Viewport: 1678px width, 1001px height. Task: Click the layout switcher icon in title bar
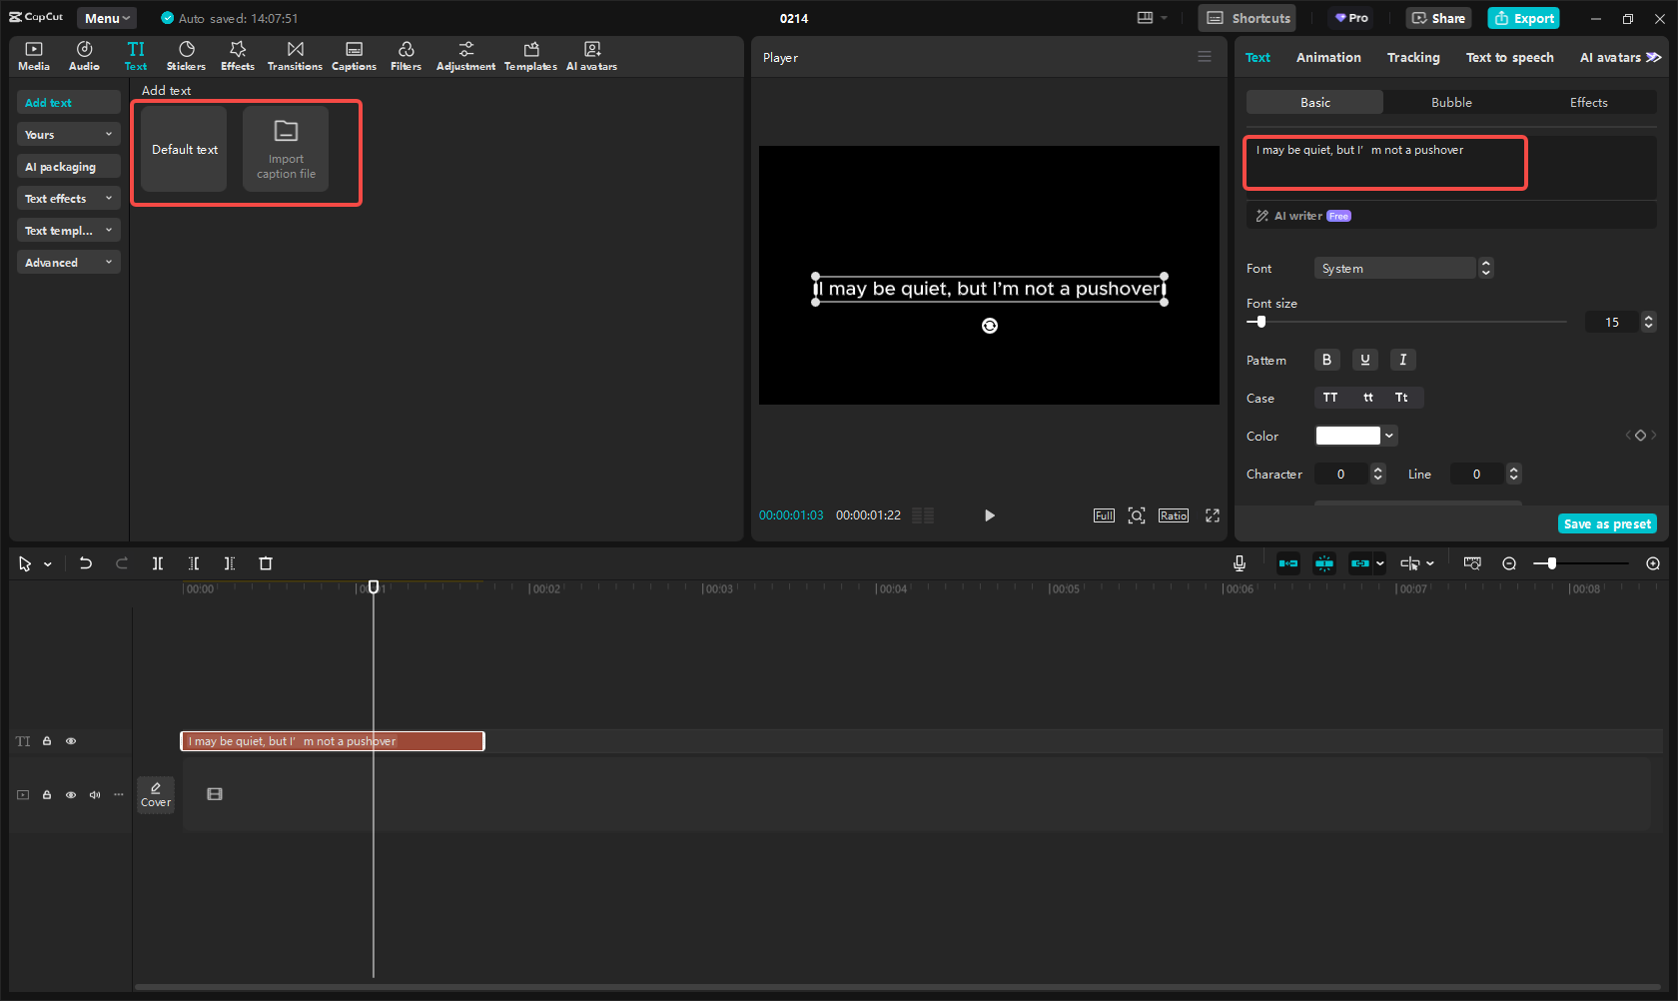pyautogui.click(x=1145, y=18)
